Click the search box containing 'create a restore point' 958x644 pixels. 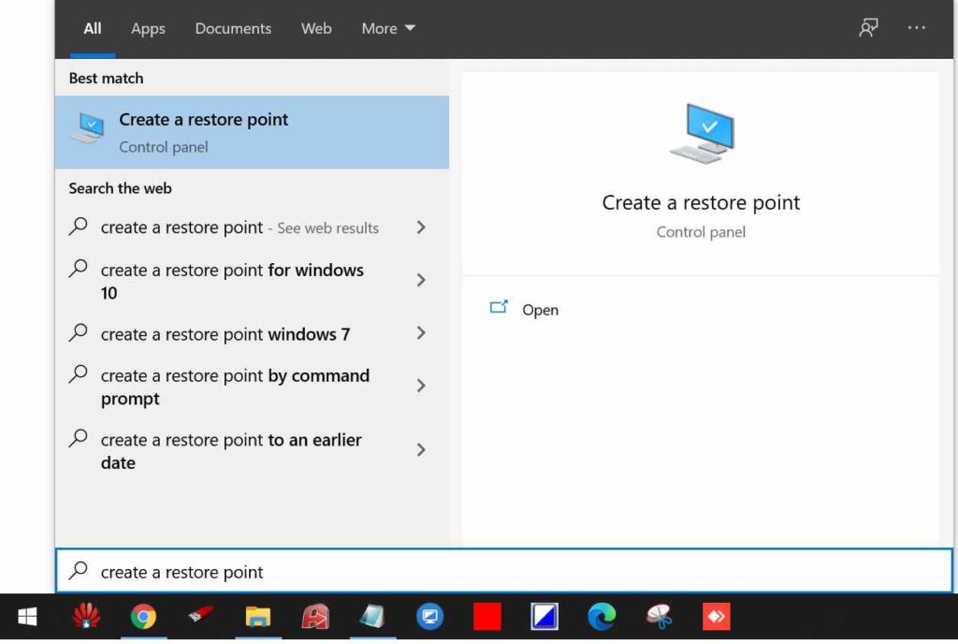point(504,571)
